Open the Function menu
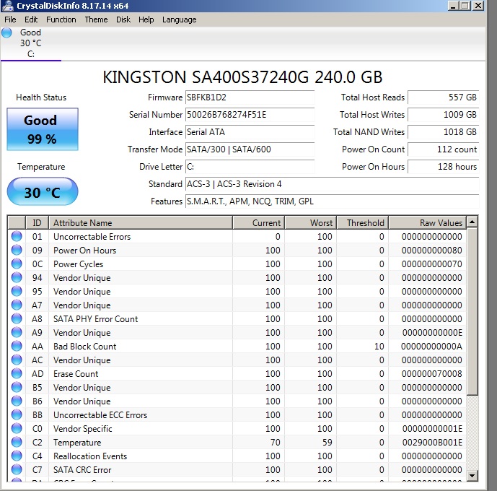This screenshot has height=491, width=497. point(61,19)
